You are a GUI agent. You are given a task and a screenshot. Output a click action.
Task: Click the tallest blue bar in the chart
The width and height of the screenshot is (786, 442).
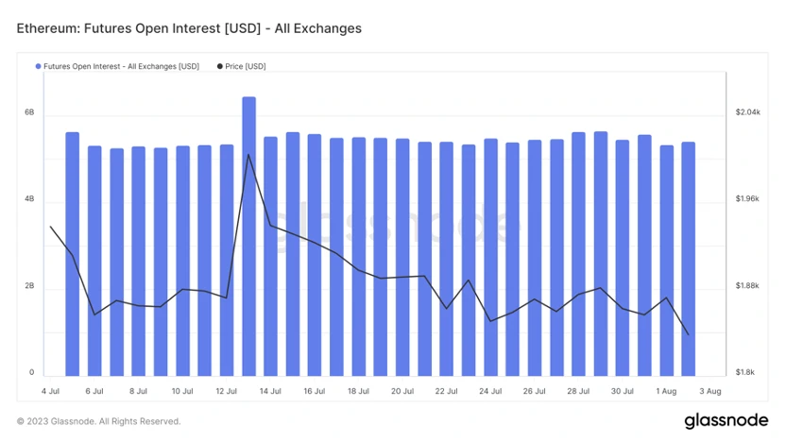tap(248, 236)
